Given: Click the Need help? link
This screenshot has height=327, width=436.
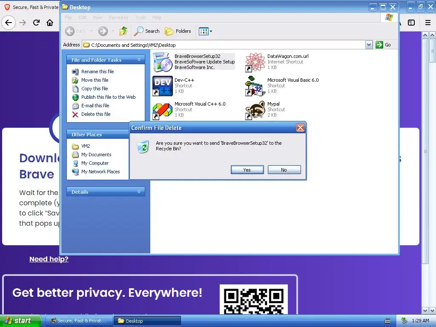Looking at the screenshot, I should click(49, 259).
